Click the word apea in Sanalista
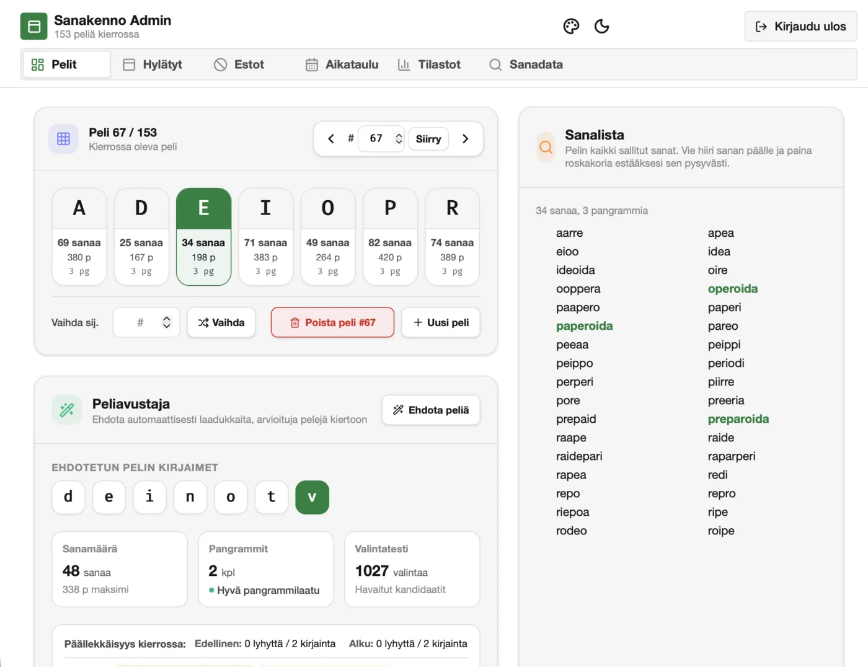 point(720,233)
